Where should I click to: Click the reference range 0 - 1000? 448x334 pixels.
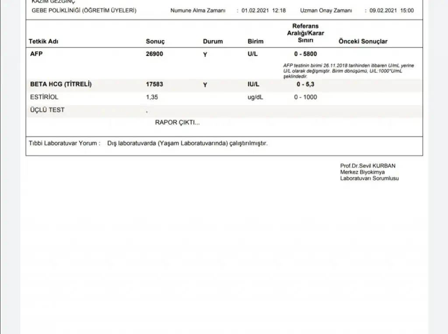pyautogui.click(x=305, y=97)
